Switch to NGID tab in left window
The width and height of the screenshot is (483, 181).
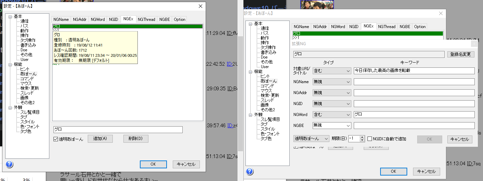[114, 20]
